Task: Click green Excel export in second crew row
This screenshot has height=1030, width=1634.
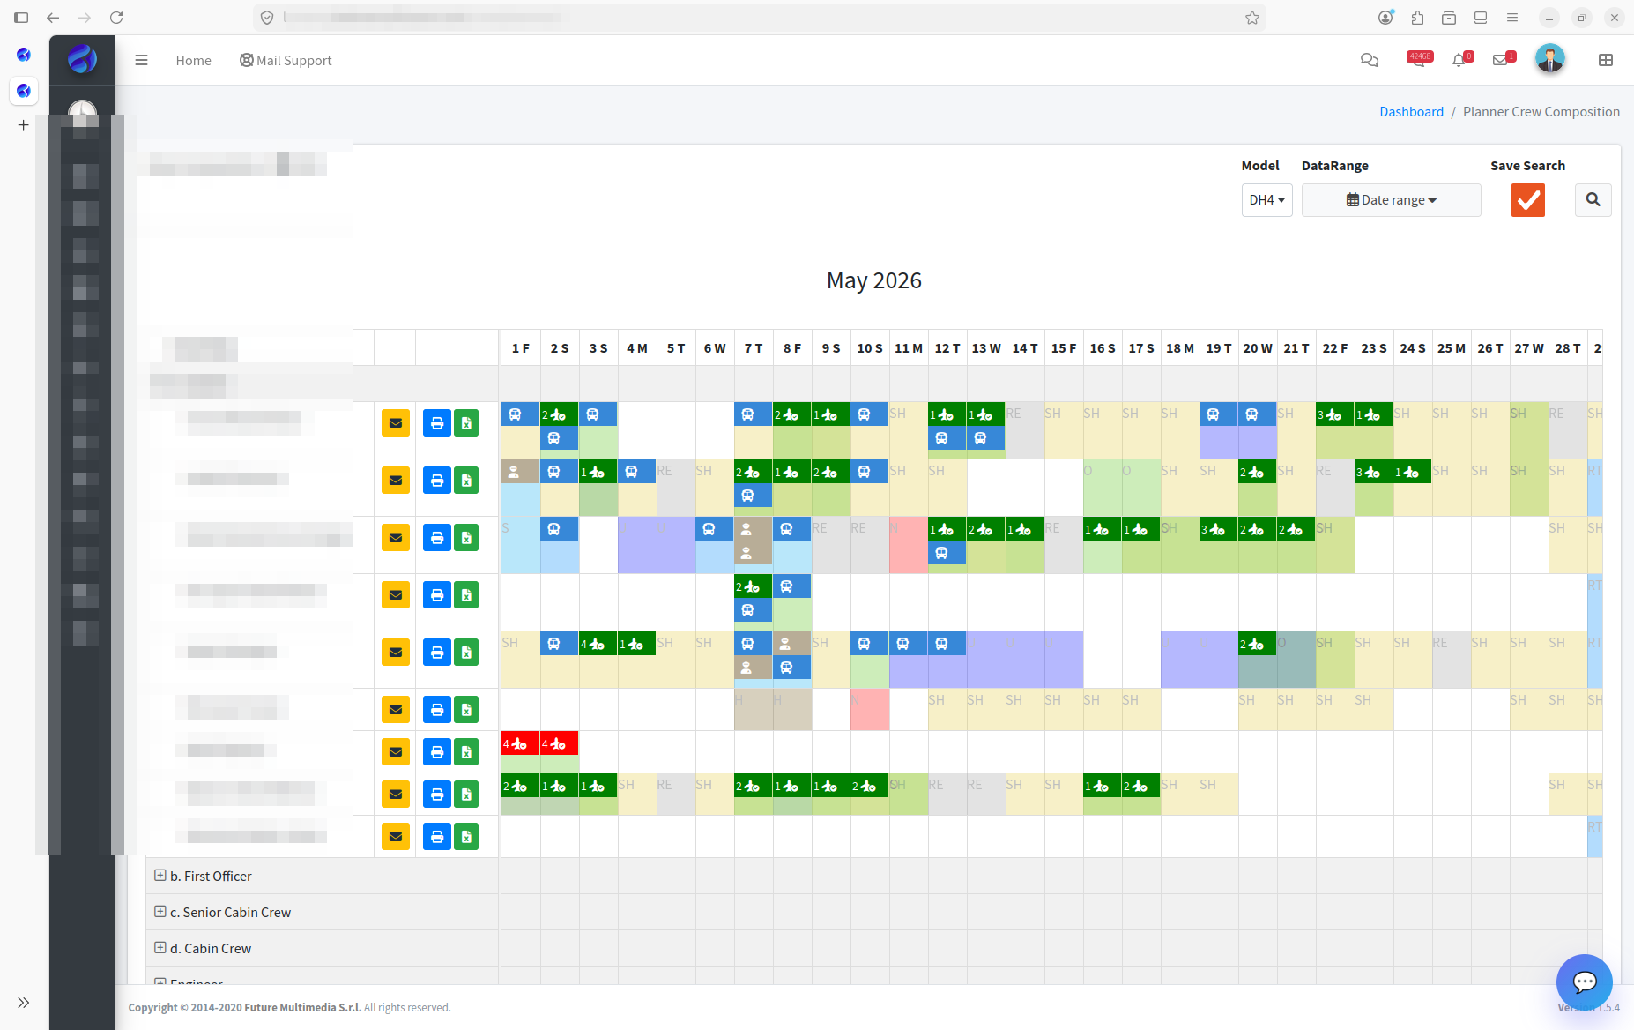Action: 466,481
